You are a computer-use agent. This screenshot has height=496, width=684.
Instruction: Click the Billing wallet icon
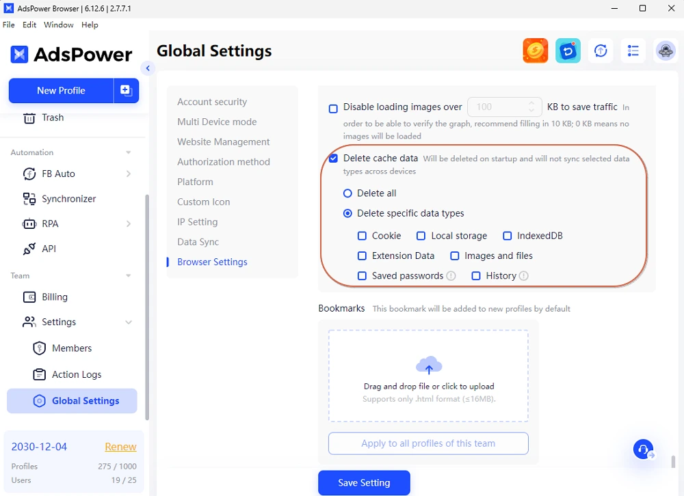pos(29,297)
